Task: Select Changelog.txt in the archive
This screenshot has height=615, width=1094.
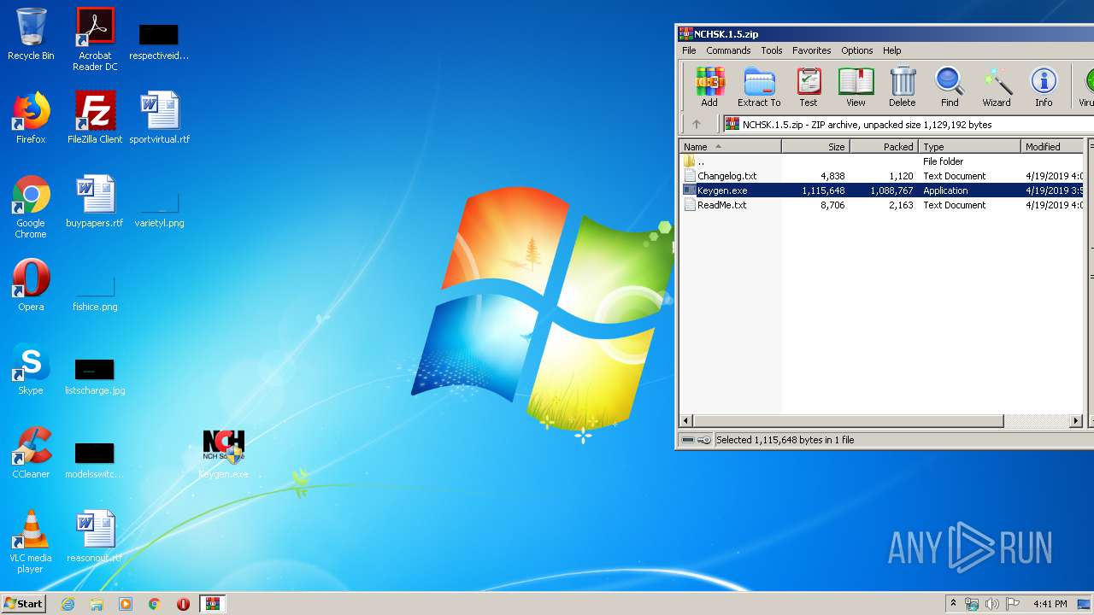Action: click(883, 176)
